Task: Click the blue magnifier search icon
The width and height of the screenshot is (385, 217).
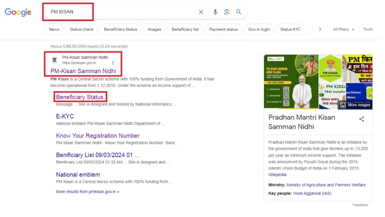Action: click(238, 12)
